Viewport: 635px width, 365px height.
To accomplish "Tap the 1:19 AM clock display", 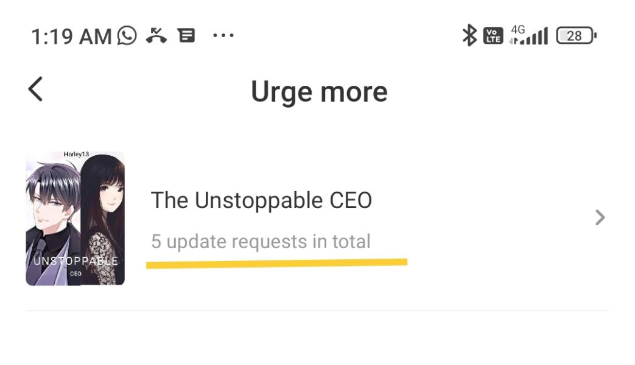I will (x=71, y=36).
